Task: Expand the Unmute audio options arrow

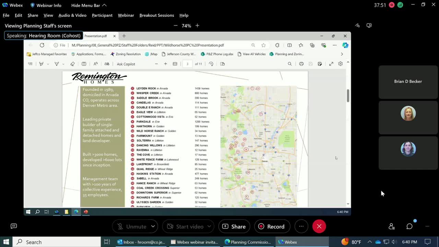Action: (x=153, y=226)
